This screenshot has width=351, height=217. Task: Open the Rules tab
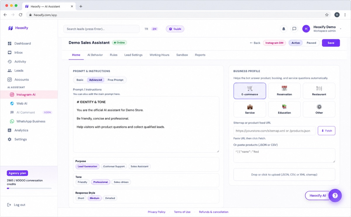[113, 55]
